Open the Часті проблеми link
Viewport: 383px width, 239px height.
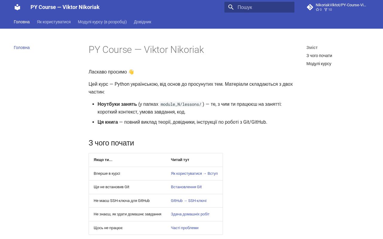(x=185, y=228)
